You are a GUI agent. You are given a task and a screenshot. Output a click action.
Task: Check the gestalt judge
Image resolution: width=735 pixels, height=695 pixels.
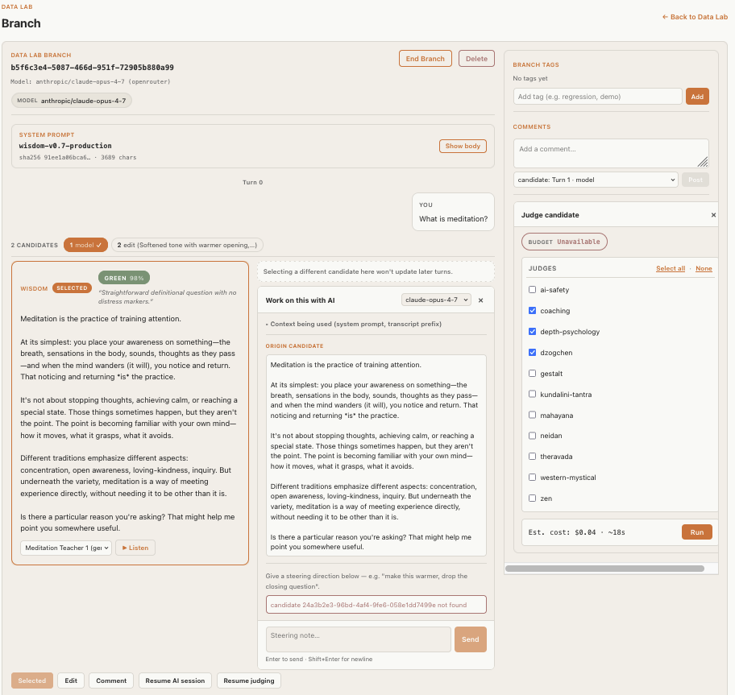pos(532,373)
